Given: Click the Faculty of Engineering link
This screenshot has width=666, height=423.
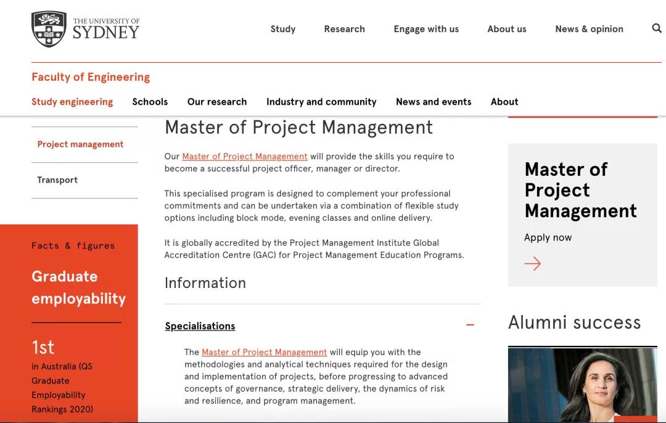Looking at the screenshot, I should [x=91, y=77].
